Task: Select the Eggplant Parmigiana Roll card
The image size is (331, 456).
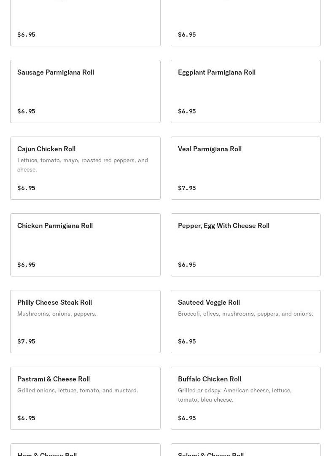Action: (245, 91)
